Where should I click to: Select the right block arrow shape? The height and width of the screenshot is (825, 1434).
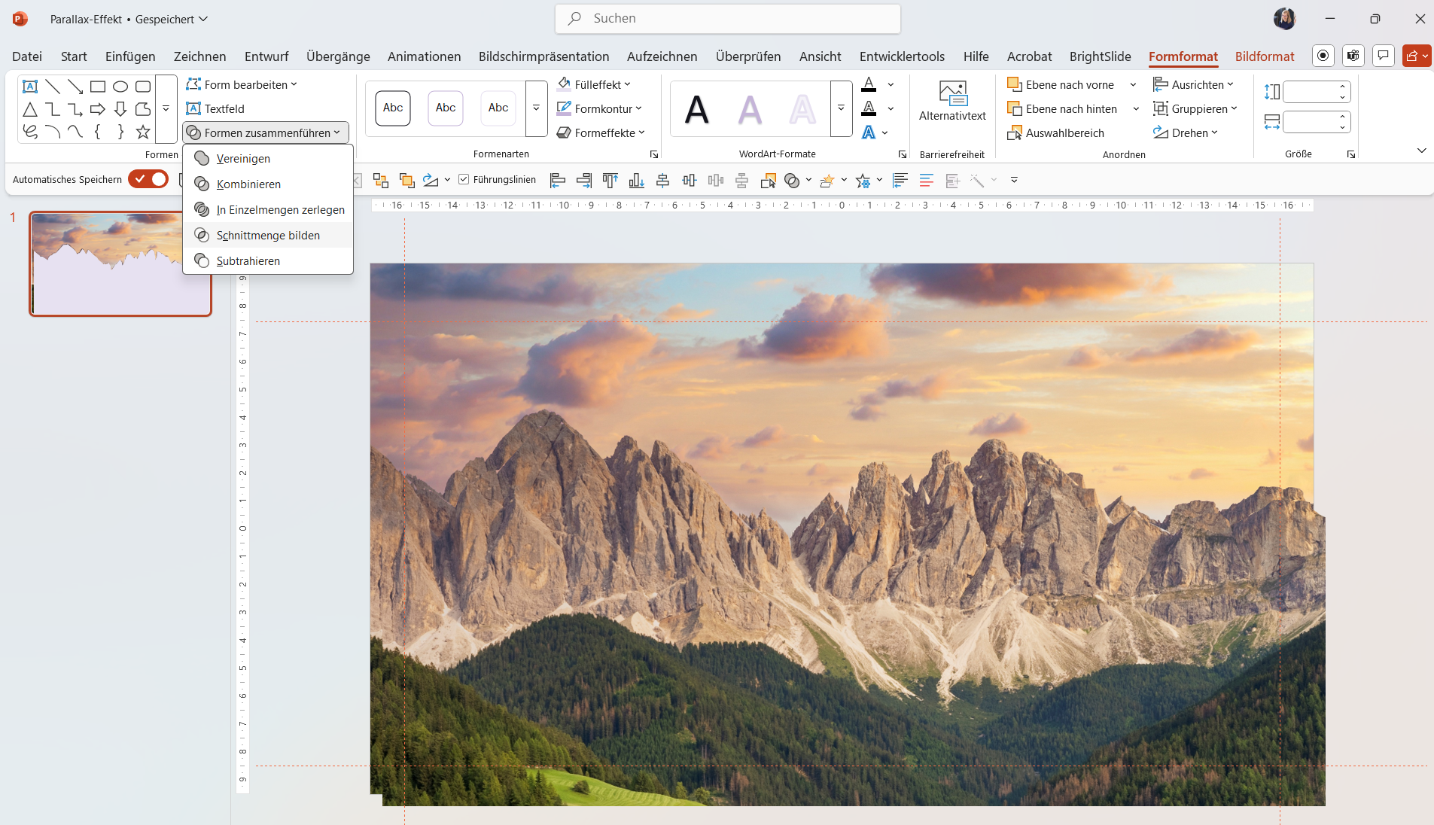[98, 109]
